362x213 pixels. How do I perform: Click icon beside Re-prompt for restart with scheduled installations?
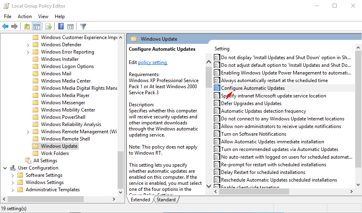[217, 164]
